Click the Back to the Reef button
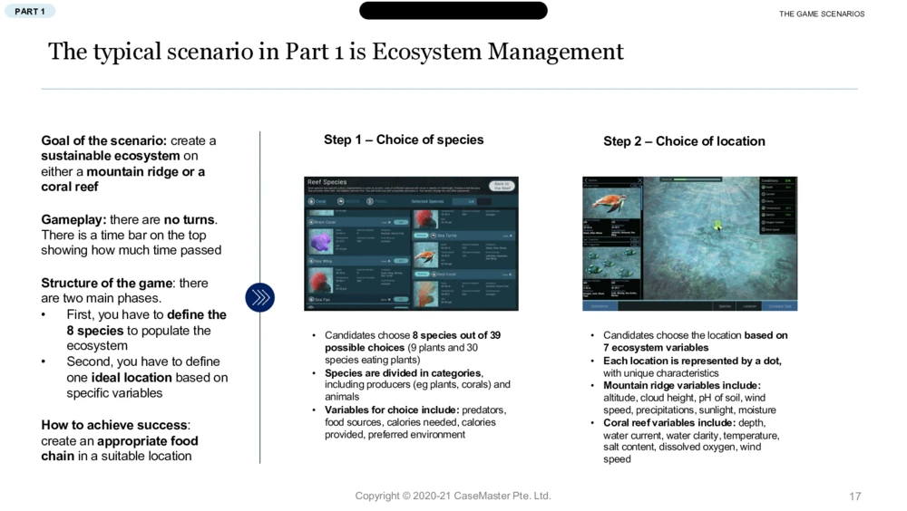 tap(501, 186)
